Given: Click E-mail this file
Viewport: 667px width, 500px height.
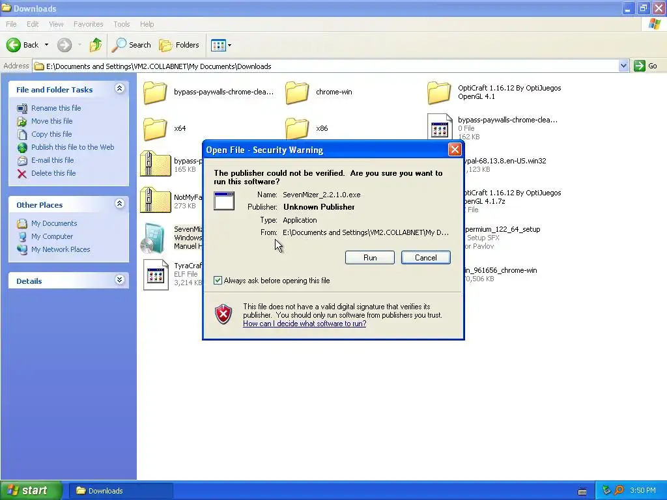Looking at the screenshot, I should point(52,160).
